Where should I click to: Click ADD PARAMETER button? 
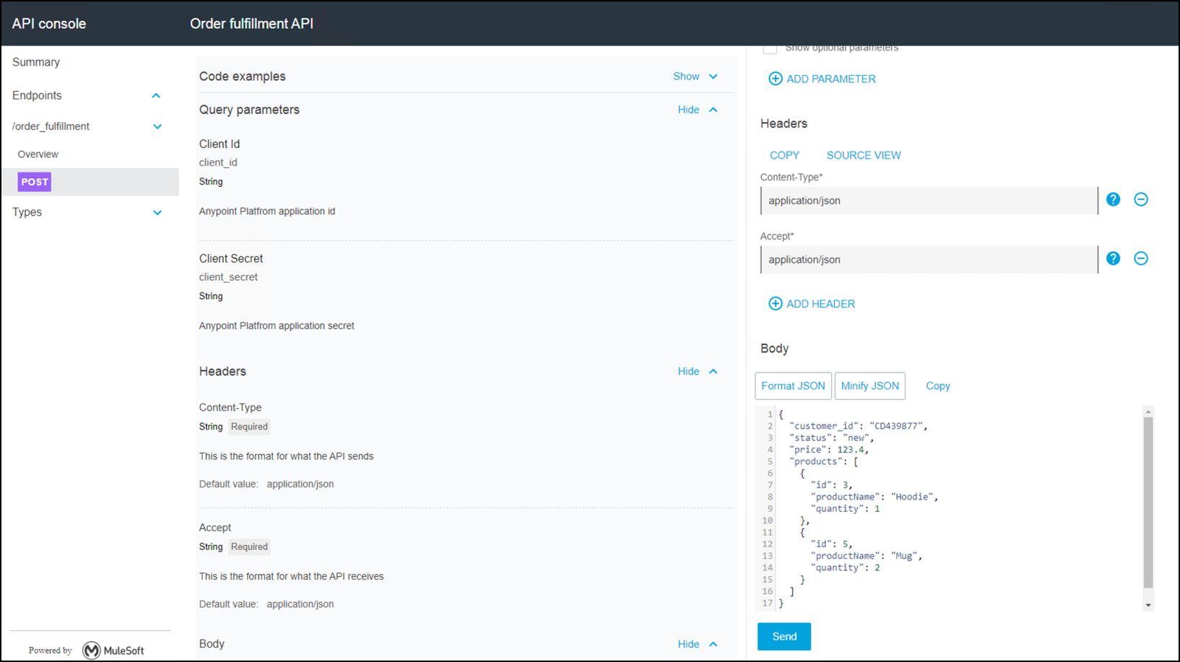pyautogui.click(x=822, y=79)
